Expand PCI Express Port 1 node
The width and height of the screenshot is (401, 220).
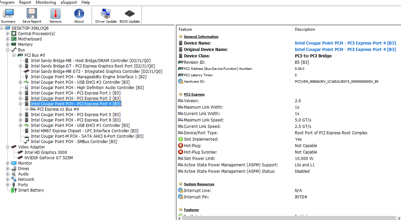tap(21, 93)
